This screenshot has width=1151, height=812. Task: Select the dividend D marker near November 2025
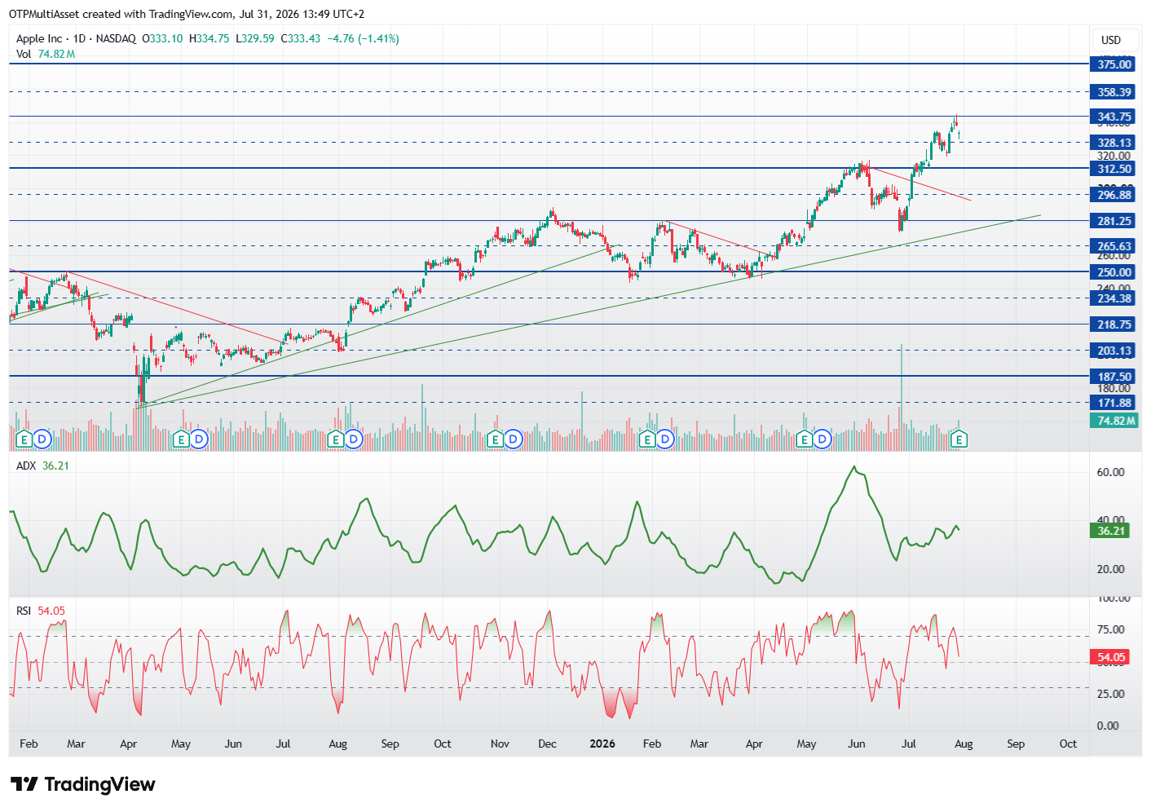pos(513,439)
